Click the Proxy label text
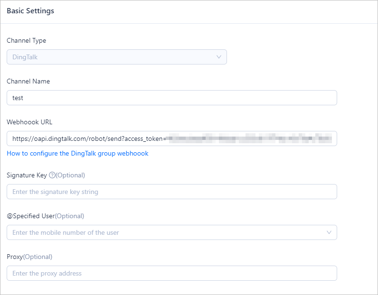 [15, 257]
